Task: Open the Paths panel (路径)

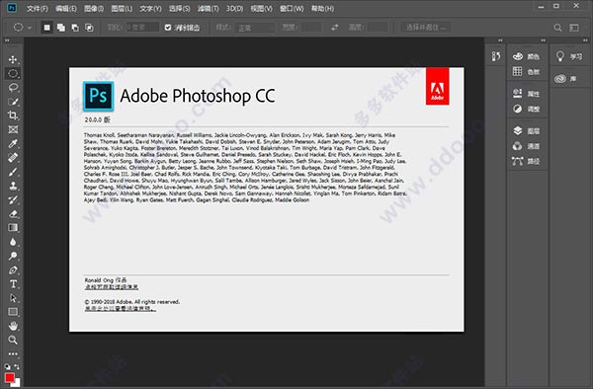Action: [527, 161]
